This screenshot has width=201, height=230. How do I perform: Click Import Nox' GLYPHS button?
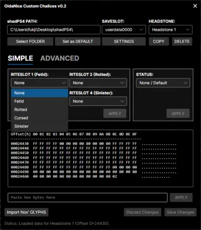pyautogui.click(x=27, y=212)
